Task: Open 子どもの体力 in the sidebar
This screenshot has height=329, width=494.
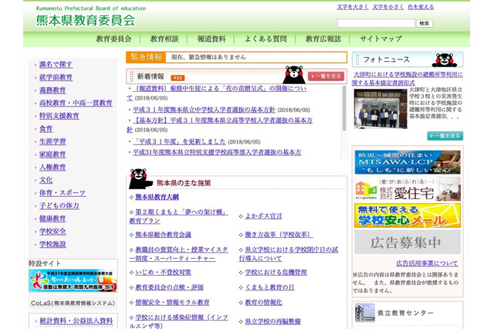Action: [59, 205]
